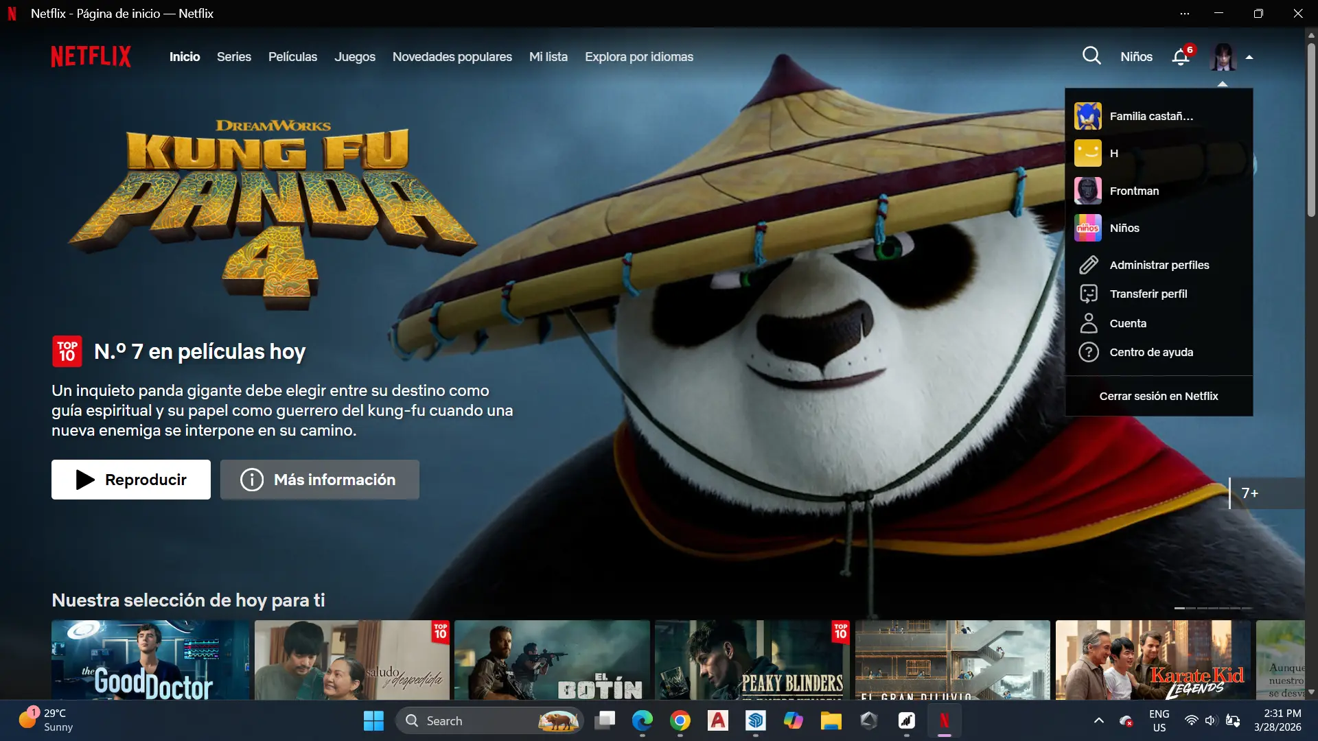Click the carousel page indicator dashes
Screen dimensions: 1318x741
click(x=1213, y=608)
